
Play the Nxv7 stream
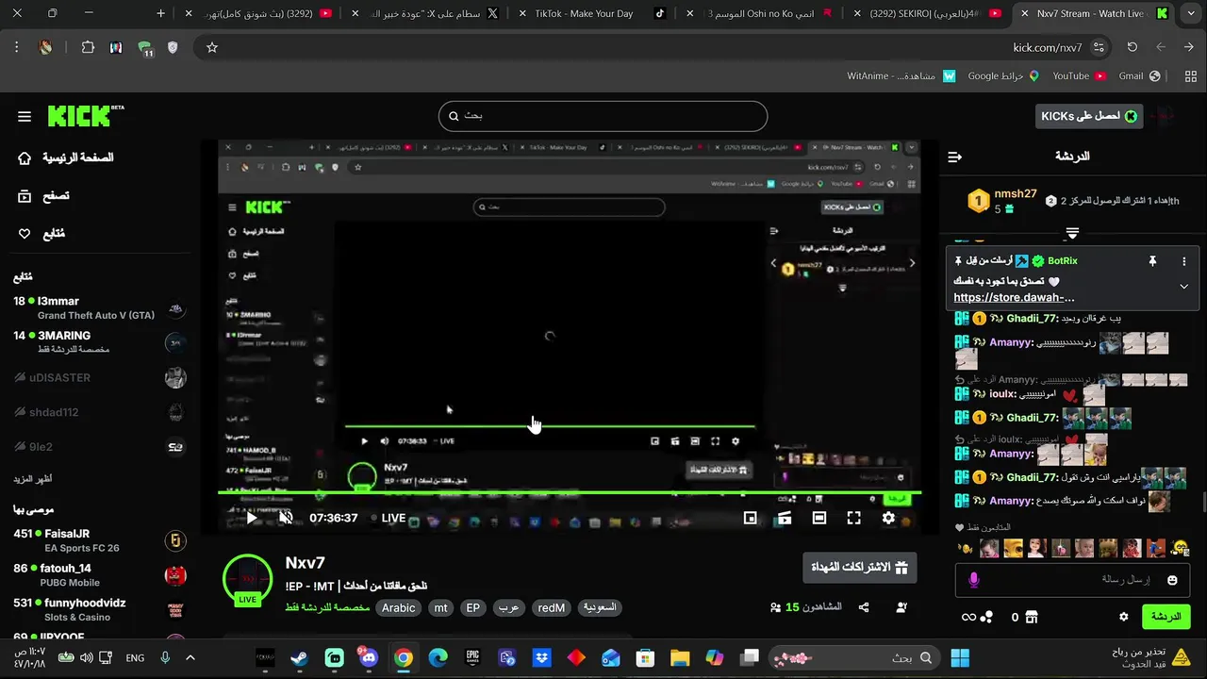point(252,518)
